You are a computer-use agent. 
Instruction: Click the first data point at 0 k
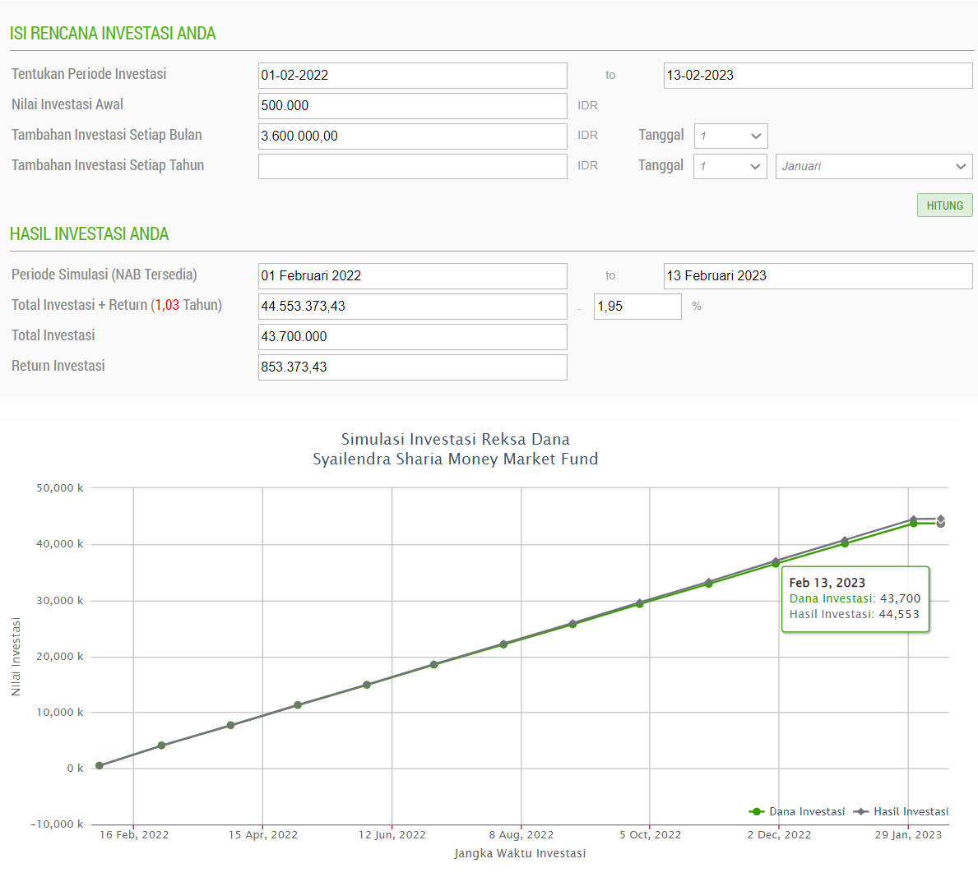(100, 765)
